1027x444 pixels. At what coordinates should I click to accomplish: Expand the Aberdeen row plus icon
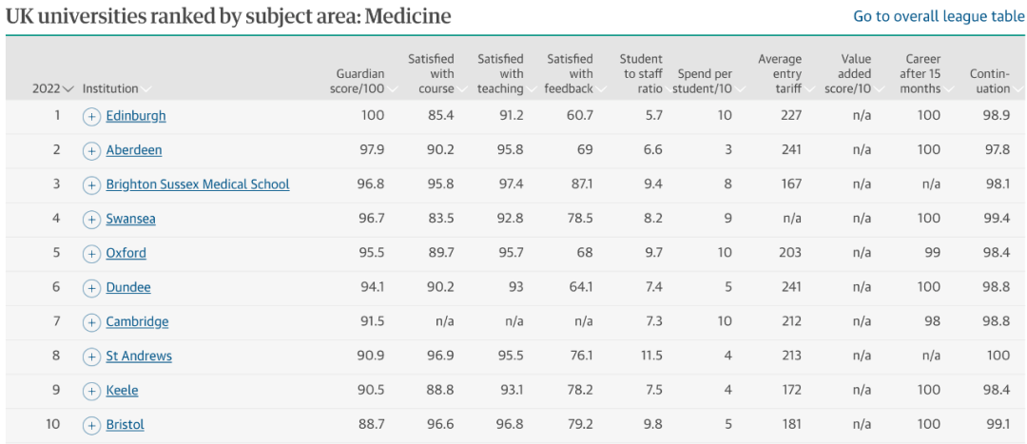tap(91, 150)
